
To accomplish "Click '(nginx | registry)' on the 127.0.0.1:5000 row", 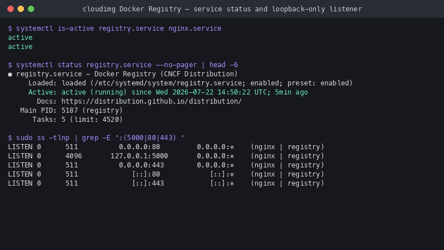I will [x=287, y=155].
